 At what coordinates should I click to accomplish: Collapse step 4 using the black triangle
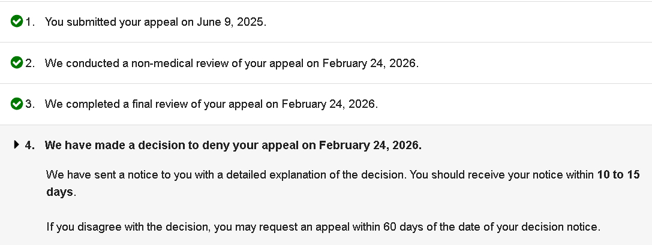tap(16, 145)
